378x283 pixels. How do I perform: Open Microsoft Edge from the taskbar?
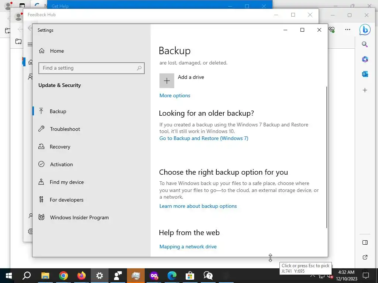[x=172, y=275]
